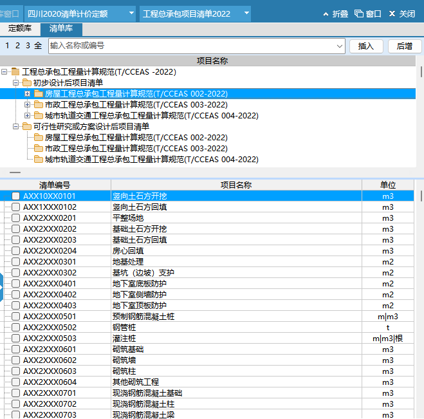The width and height of the screenshot is (424, 419).
Task: Click the root folder icon of 工程总承包工程量计算规范
Action: 15,72
